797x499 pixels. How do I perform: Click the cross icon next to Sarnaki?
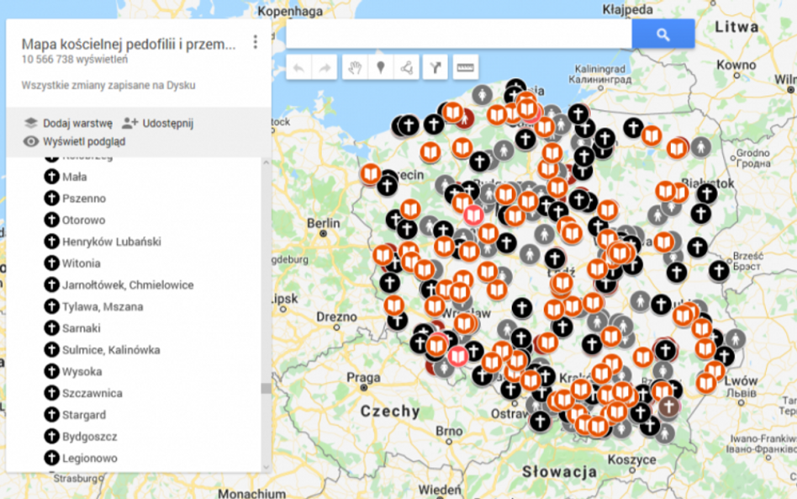(x=51, y=328)
